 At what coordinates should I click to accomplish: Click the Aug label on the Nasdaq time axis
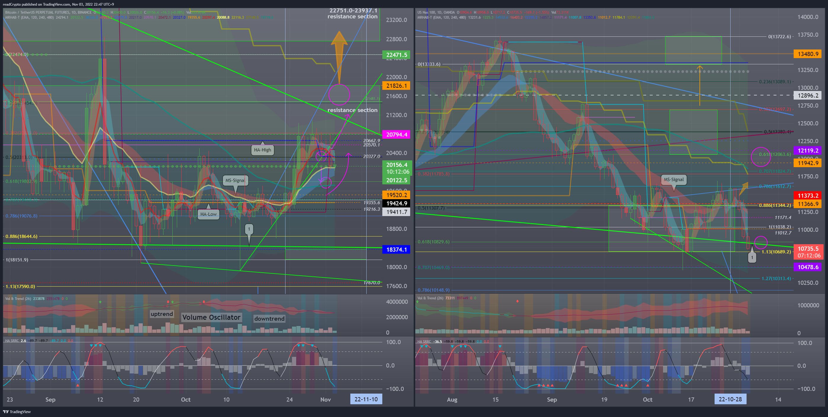(452, 399)
